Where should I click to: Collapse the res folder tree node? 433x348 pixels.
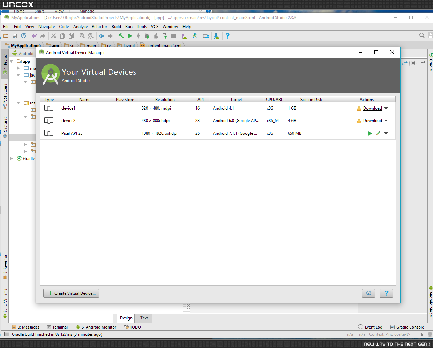18,103
